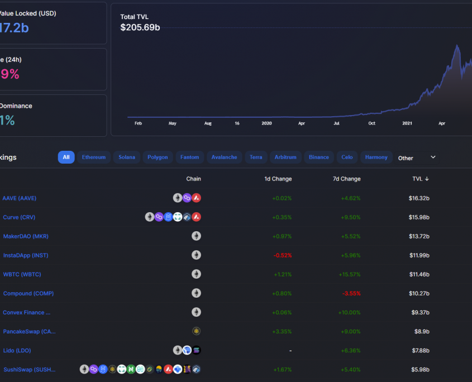Image resolution: width=472 pixels, height=382 pixels.
Task: Sort the table by TVL column
Action: (420, 179)
